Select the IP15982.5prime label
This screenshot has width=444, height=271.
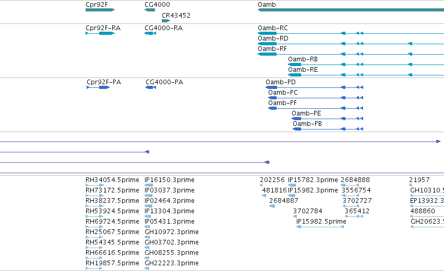tap(321, 222)
